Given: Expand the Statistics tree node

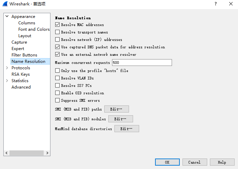Looking at the screenshot, I should (7, 81).
